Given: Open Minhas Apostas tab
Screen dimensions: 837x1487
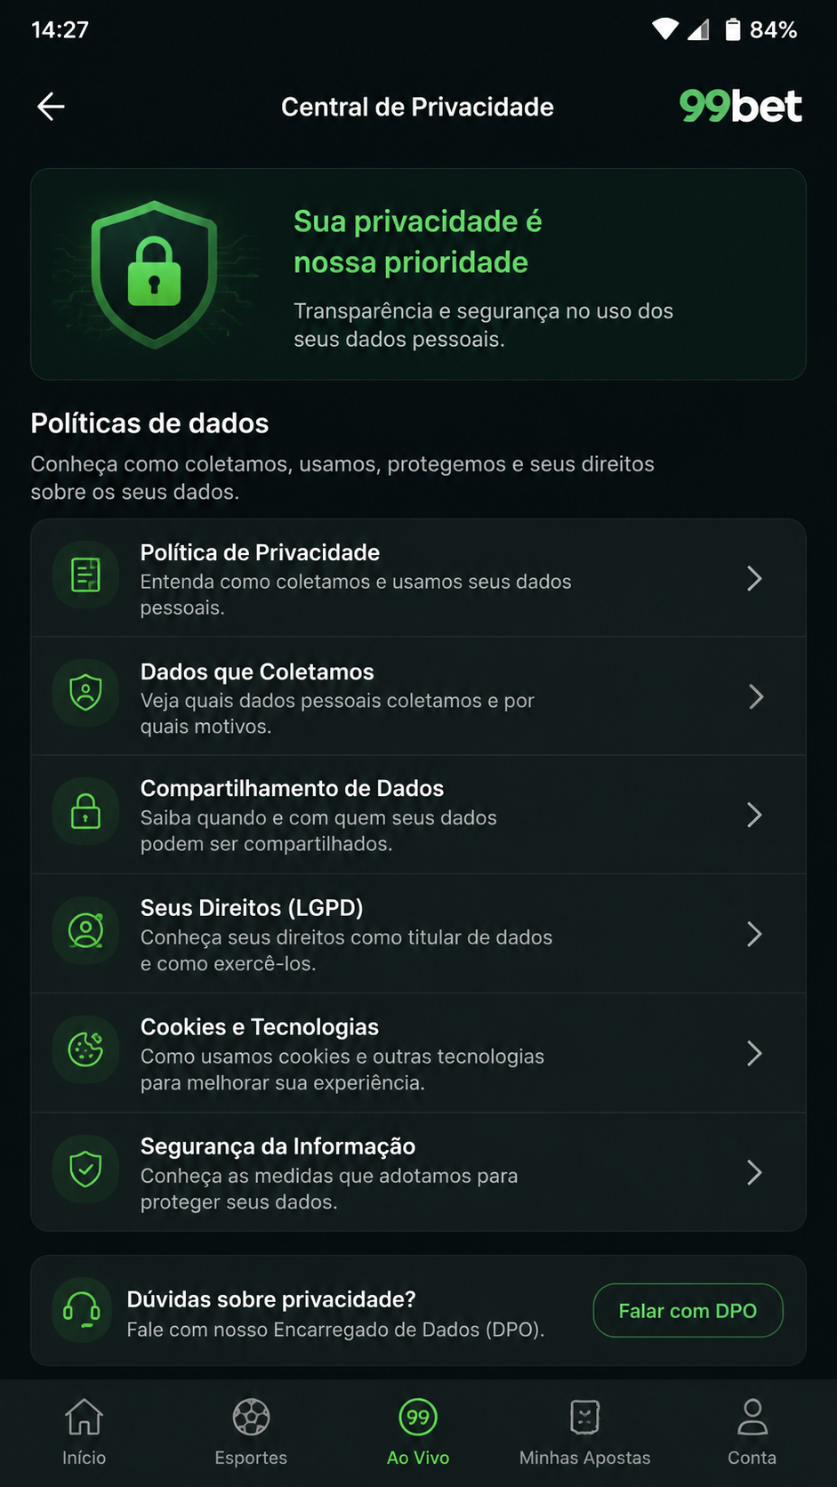Looking at the screenshot, I should [x=585, y=1432].
